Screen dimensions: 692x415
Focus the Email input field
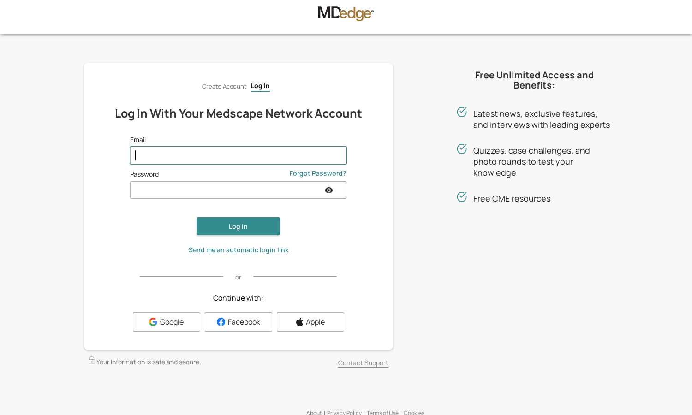click(238, 155)
